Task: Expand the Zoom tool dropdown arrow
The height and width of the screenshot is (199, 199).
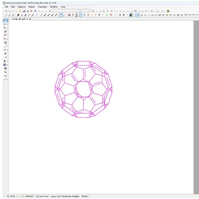Action: 7,28
